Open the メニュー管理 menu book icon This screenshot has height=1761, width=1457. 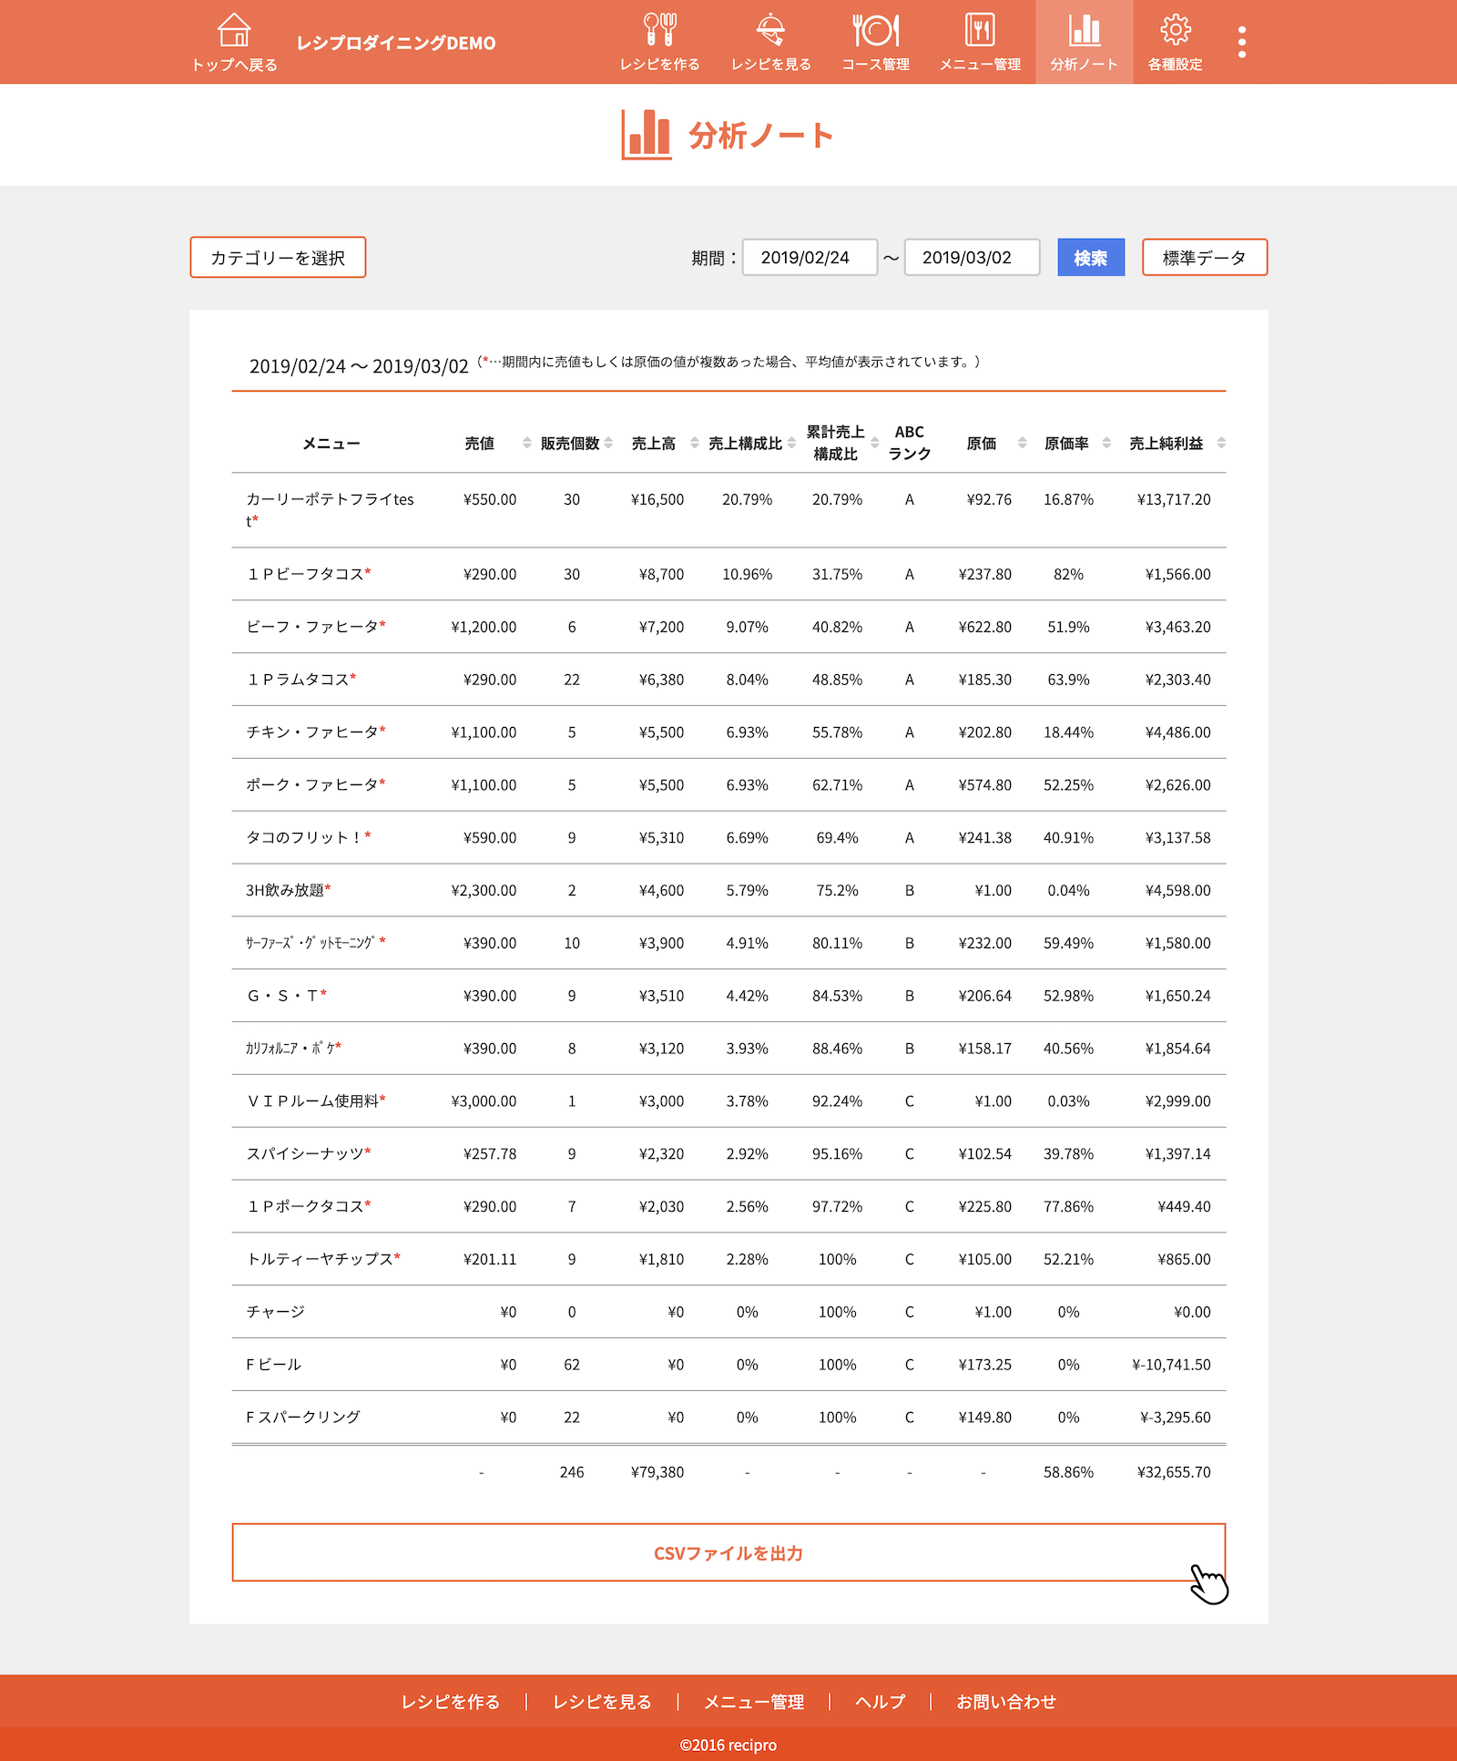pyautogui.click(x=980, y=31)
